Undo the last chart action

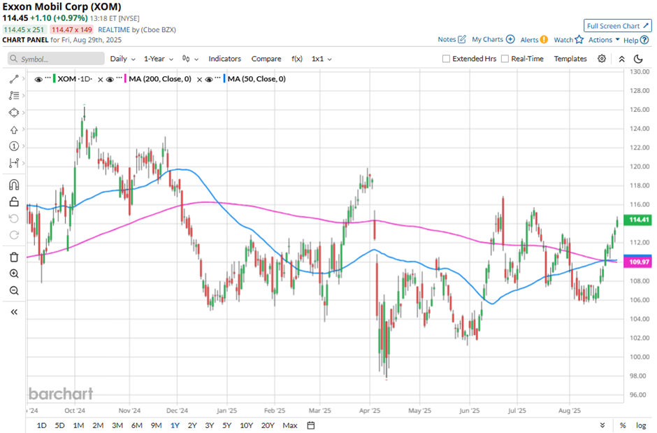pos(14,218)
